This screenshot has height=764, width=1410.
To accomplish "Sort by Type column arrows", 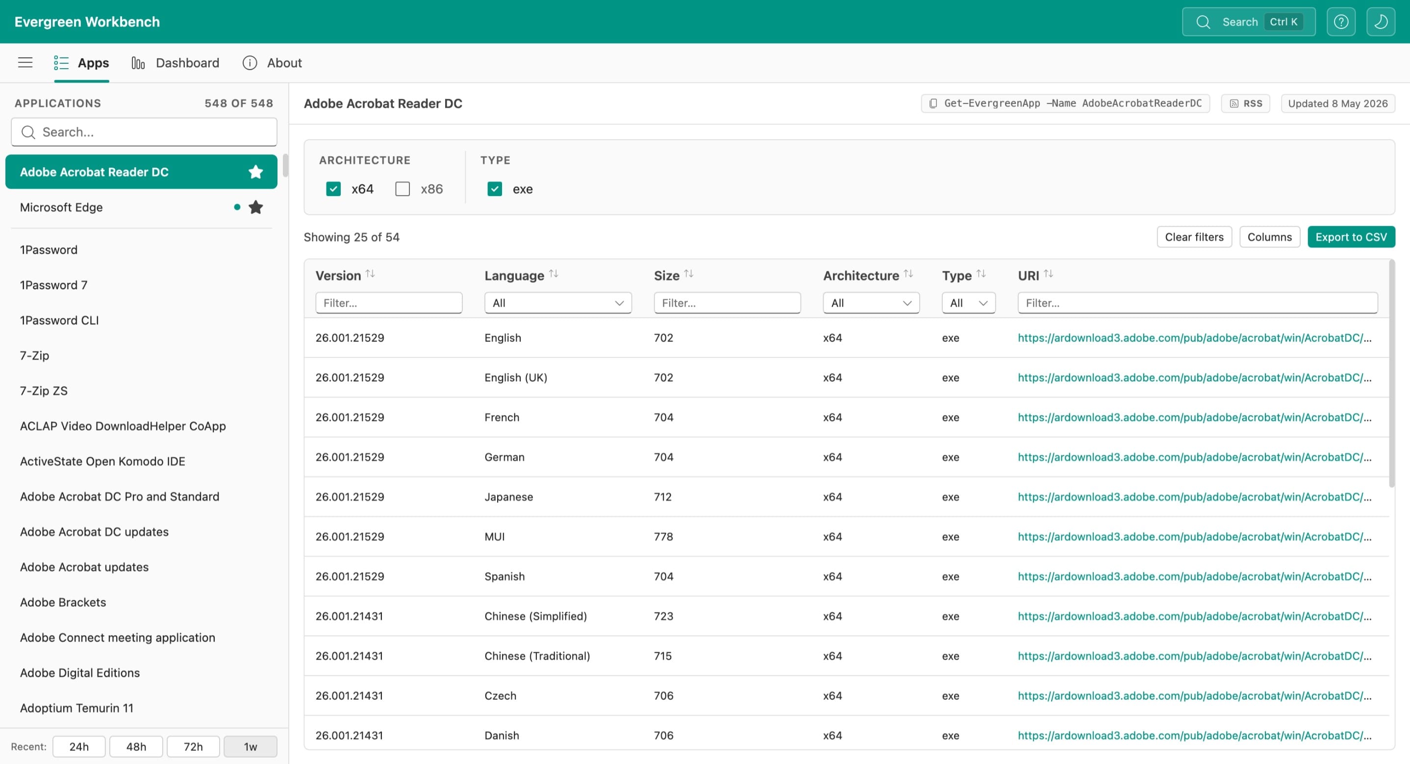I will [x=981, y=273].
